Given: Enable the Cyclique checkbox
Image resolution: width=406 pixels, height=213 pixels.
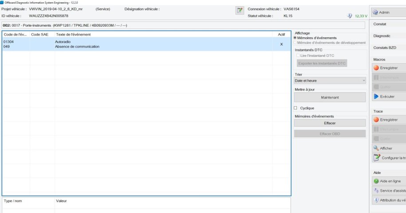Looking at the screenshot, I should 296,108.
